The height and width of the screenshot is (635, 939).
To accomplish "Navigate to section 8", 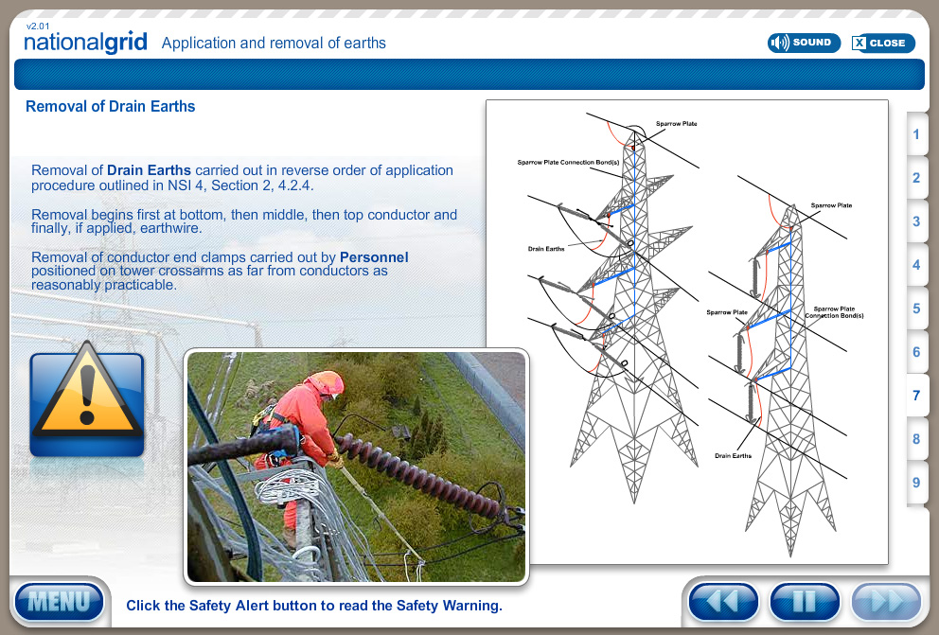I will pyautogui.click(x=915, y=439).
